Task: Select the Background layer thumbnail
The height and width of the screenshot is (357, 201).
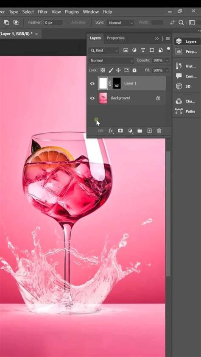Action: tap(103, 98)
